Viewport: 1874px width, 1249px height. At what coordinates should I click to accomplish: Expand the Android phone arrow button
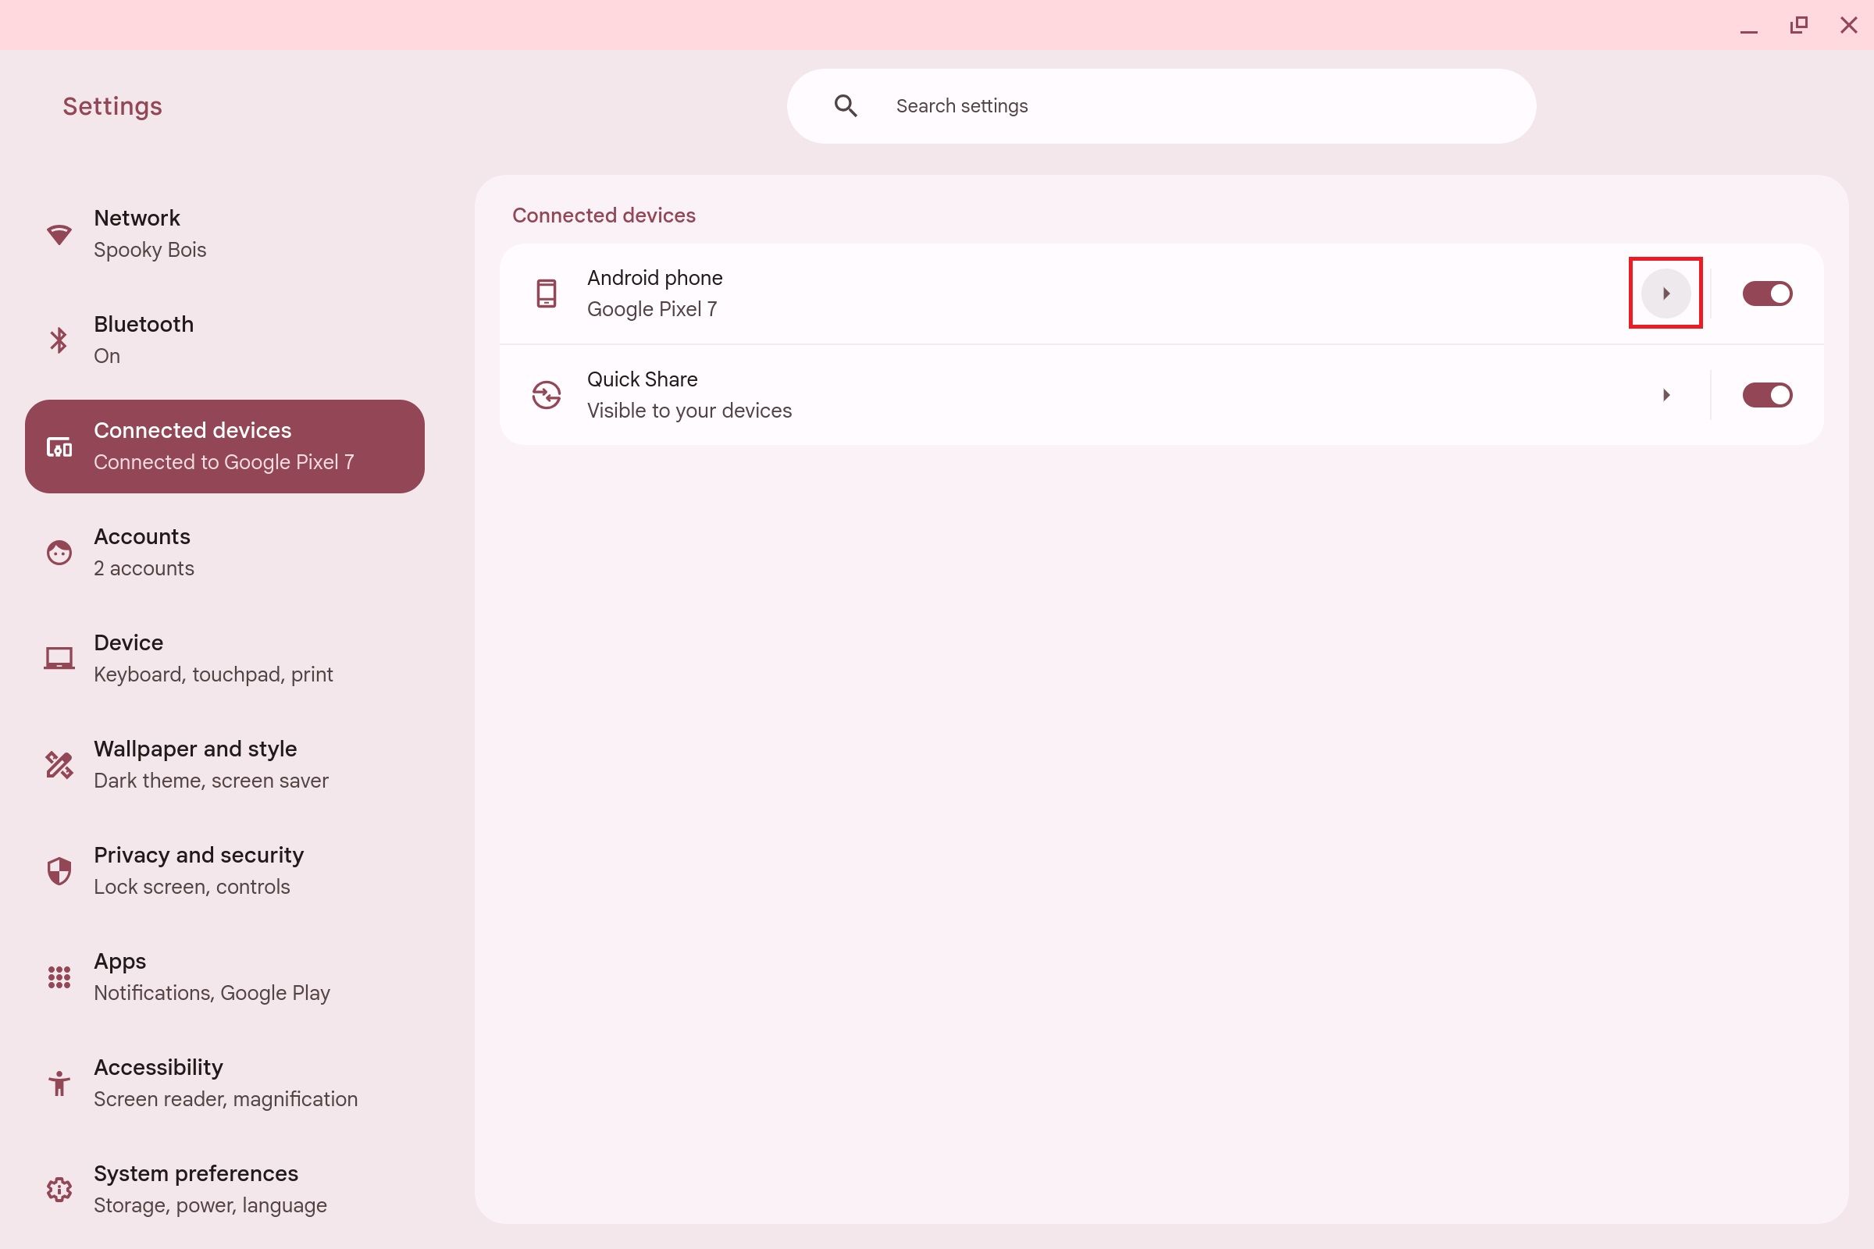[x=1665, y=293]
